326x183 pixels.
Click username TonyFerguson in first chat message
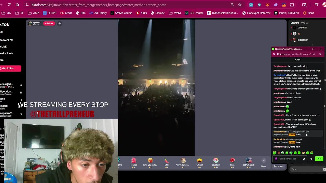pos(280,66)
